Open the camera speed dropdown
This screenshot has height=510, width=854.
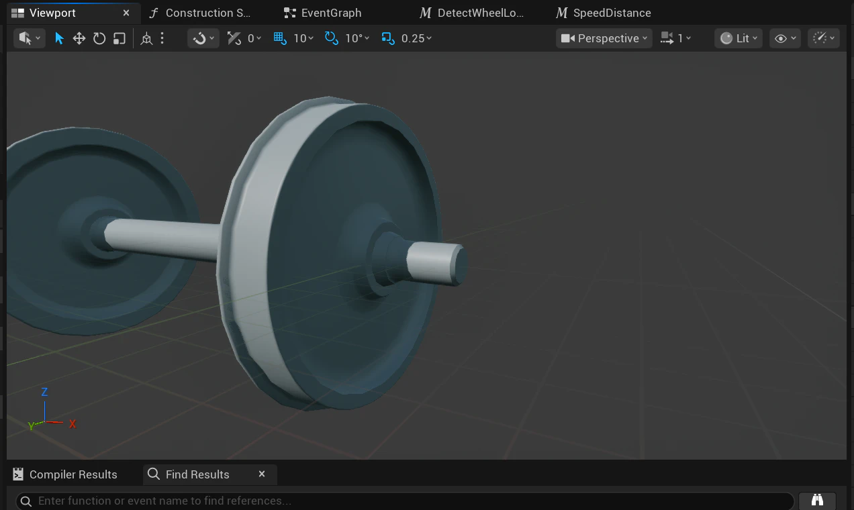(x=675, y=38)
